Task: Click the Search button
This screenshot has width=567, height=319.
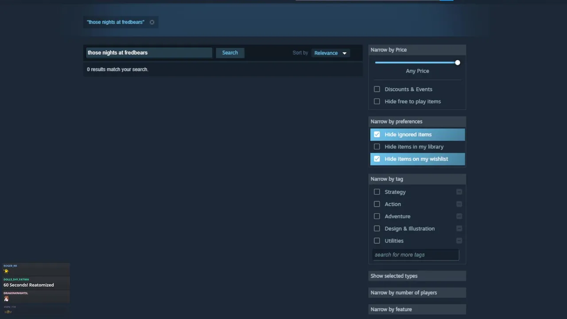Action: point(230,53)
